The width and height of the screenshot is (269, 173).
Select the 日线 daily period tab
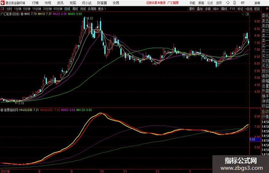(67, 9)
